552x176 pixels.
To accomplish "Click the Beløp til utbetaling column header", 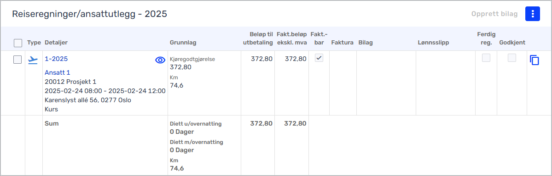I will pos(260,38).
